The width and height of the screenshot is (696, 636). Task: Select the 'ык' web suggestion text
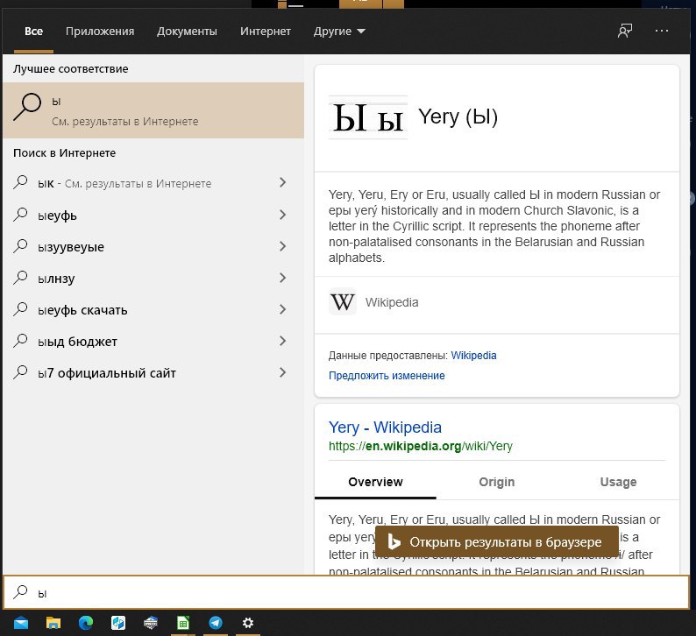click(x=124, y=183)
